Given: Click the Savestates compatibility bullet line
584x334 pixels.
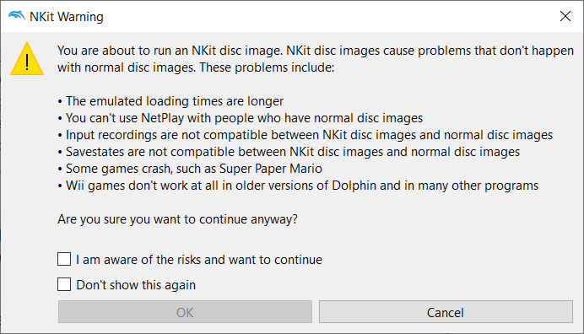Looking at the screenshot, I should [289, 152].
